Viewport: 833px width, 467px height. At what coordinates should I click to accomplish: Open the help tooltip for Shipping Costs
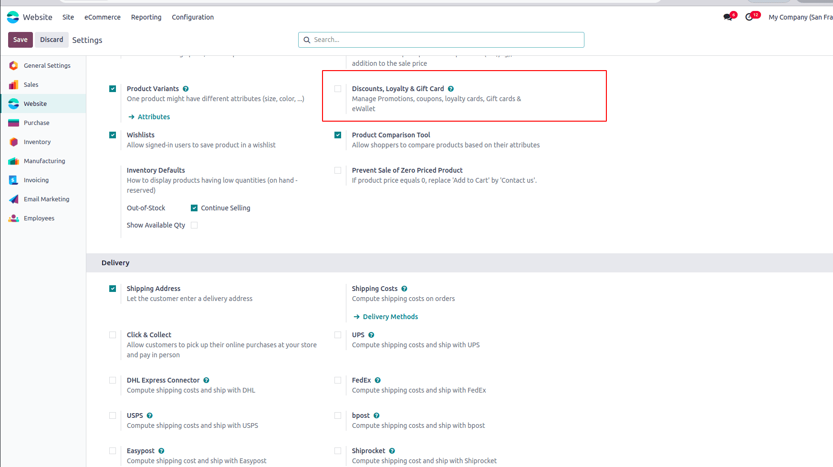404,288
